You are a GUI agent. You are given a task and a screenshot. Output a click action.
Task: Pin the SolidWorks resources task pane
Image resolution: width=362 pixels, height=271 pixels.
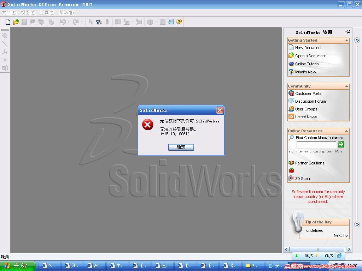[x=347, y=32]
